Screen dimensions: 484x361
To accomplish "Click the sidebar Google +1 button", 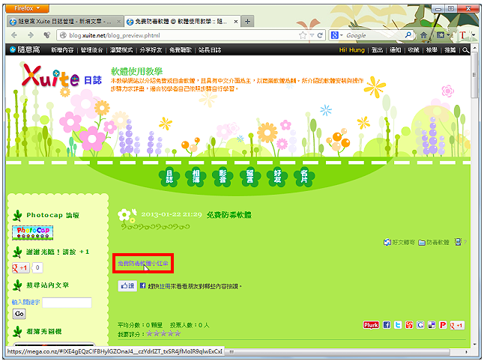I will [21, 267].
